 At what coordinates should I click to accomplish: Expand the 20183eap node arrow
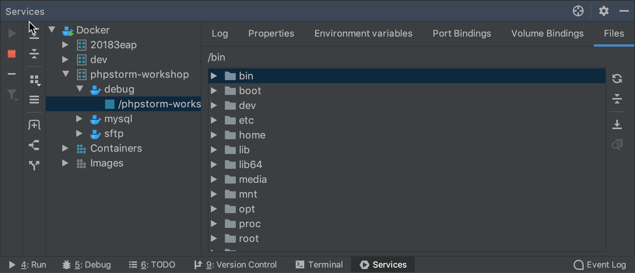coord(65,45)
